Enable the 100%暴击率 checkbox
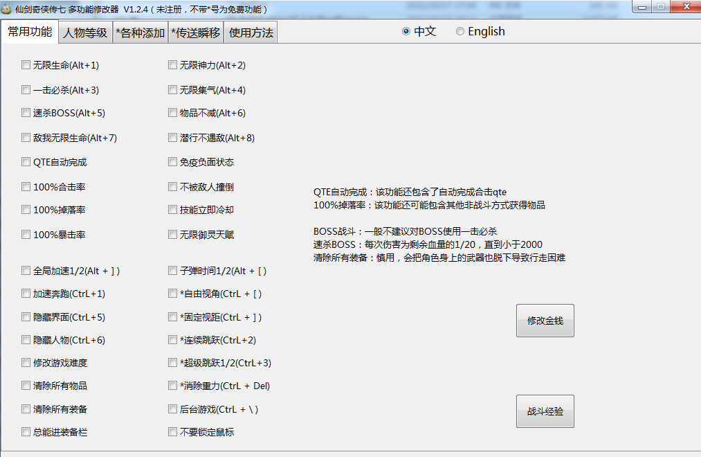This screenshot has height=457, width=701. 26,235
